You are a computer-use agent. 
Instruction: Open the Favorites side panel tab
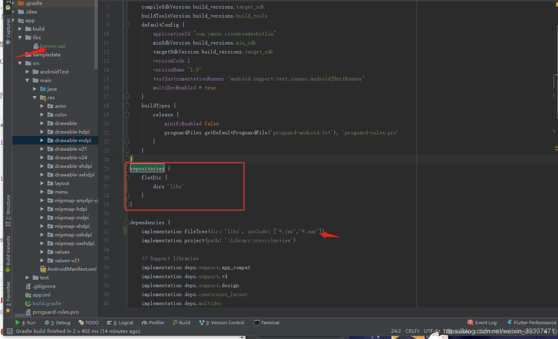pyautogui.click(x=8, y=297)
